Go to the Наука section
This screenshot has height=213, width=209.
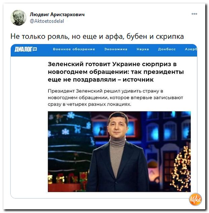(x=143, y=49)
